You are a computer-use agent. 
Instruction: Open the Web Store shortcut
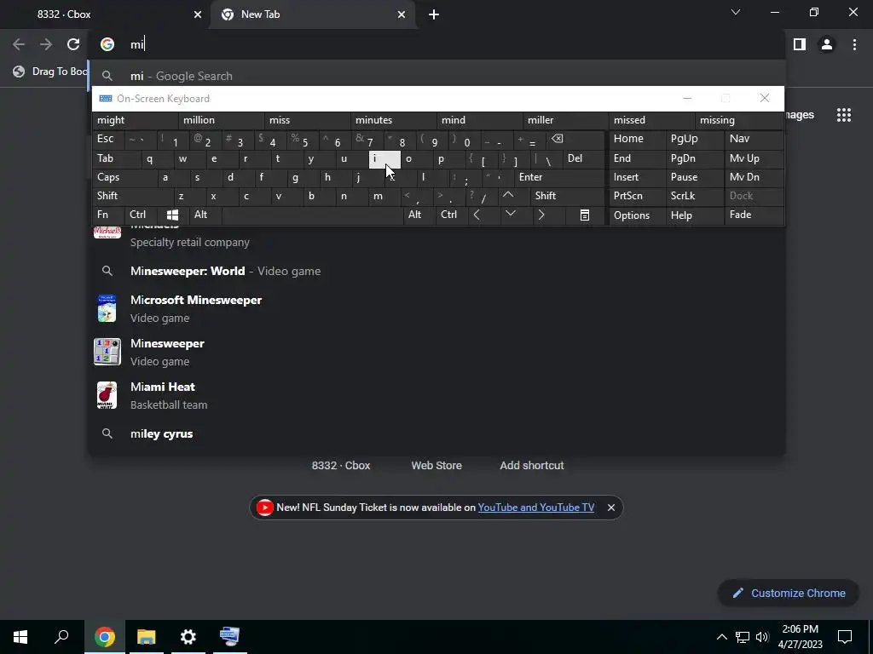click(436, 466)
